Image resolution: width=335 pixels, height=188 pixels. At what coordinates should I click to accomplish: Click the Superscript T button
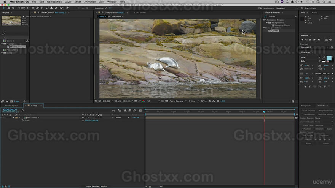(x=325, y=87)
